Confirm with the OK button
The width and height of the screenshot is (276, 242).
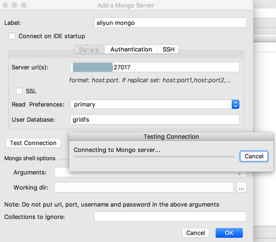pos(229,233)
